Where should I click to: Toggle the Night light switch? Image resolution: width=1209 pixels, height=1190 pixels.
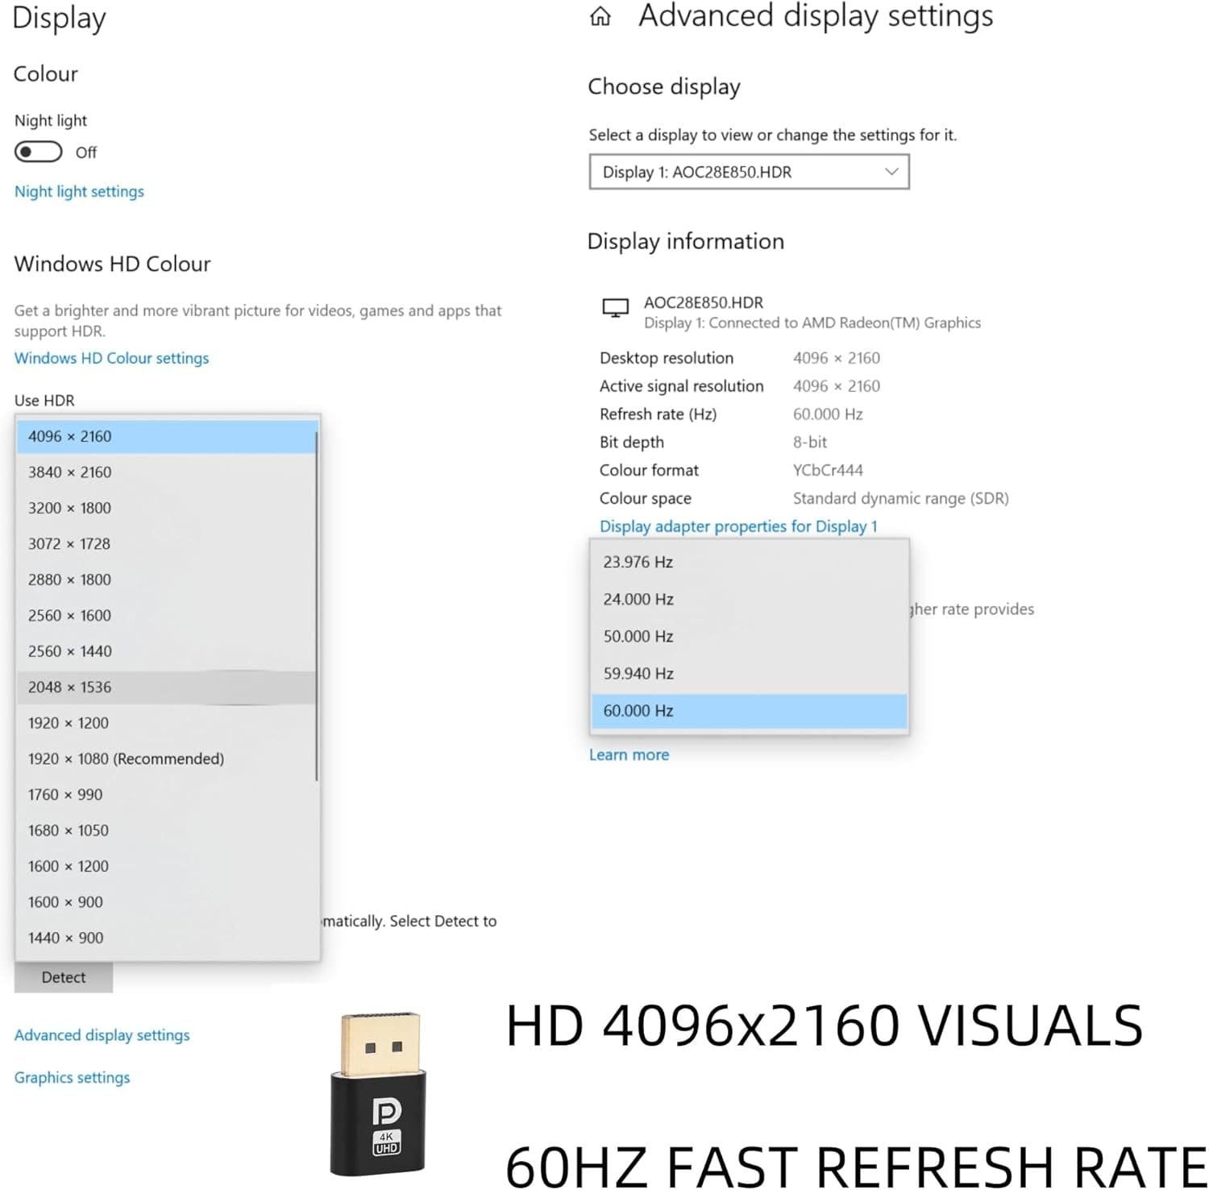38,152
